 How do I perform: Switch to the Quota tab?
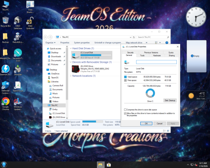(x=171, y=53)
